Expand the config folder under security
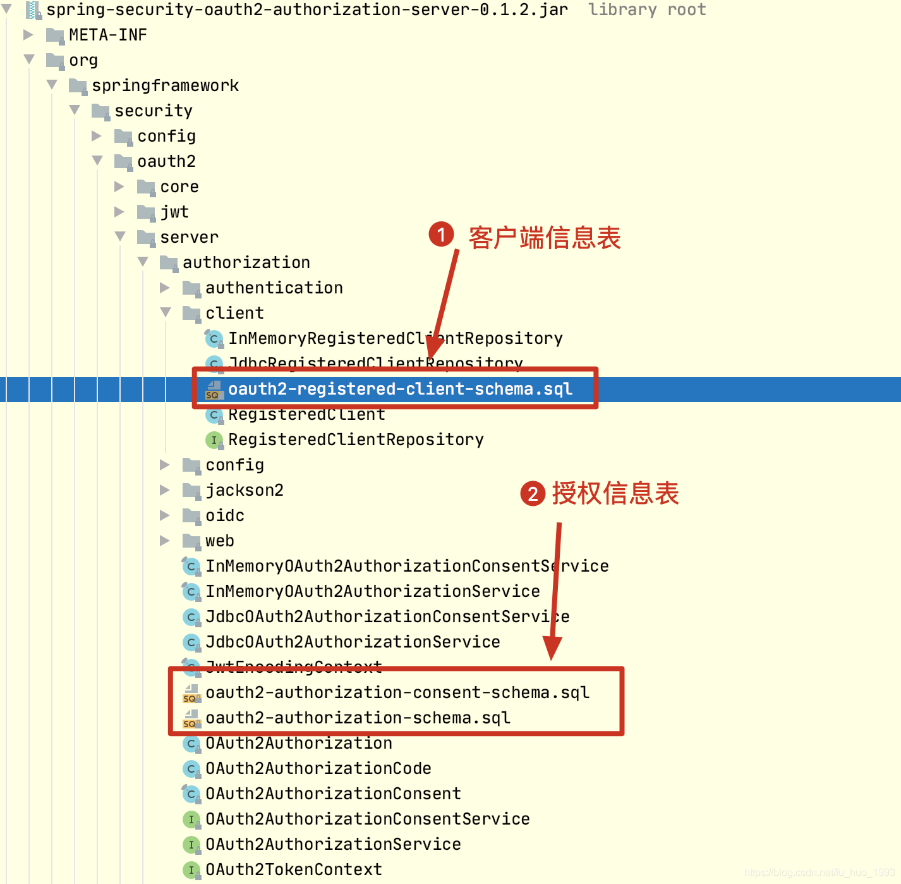This screenshot has height=884, width=901. (x=97, y=135)
